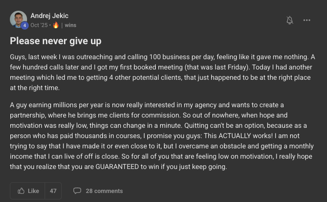Click the Oct '25 post date
The image size is (327, 202).
pyautogui.click(x=39, y=25)
